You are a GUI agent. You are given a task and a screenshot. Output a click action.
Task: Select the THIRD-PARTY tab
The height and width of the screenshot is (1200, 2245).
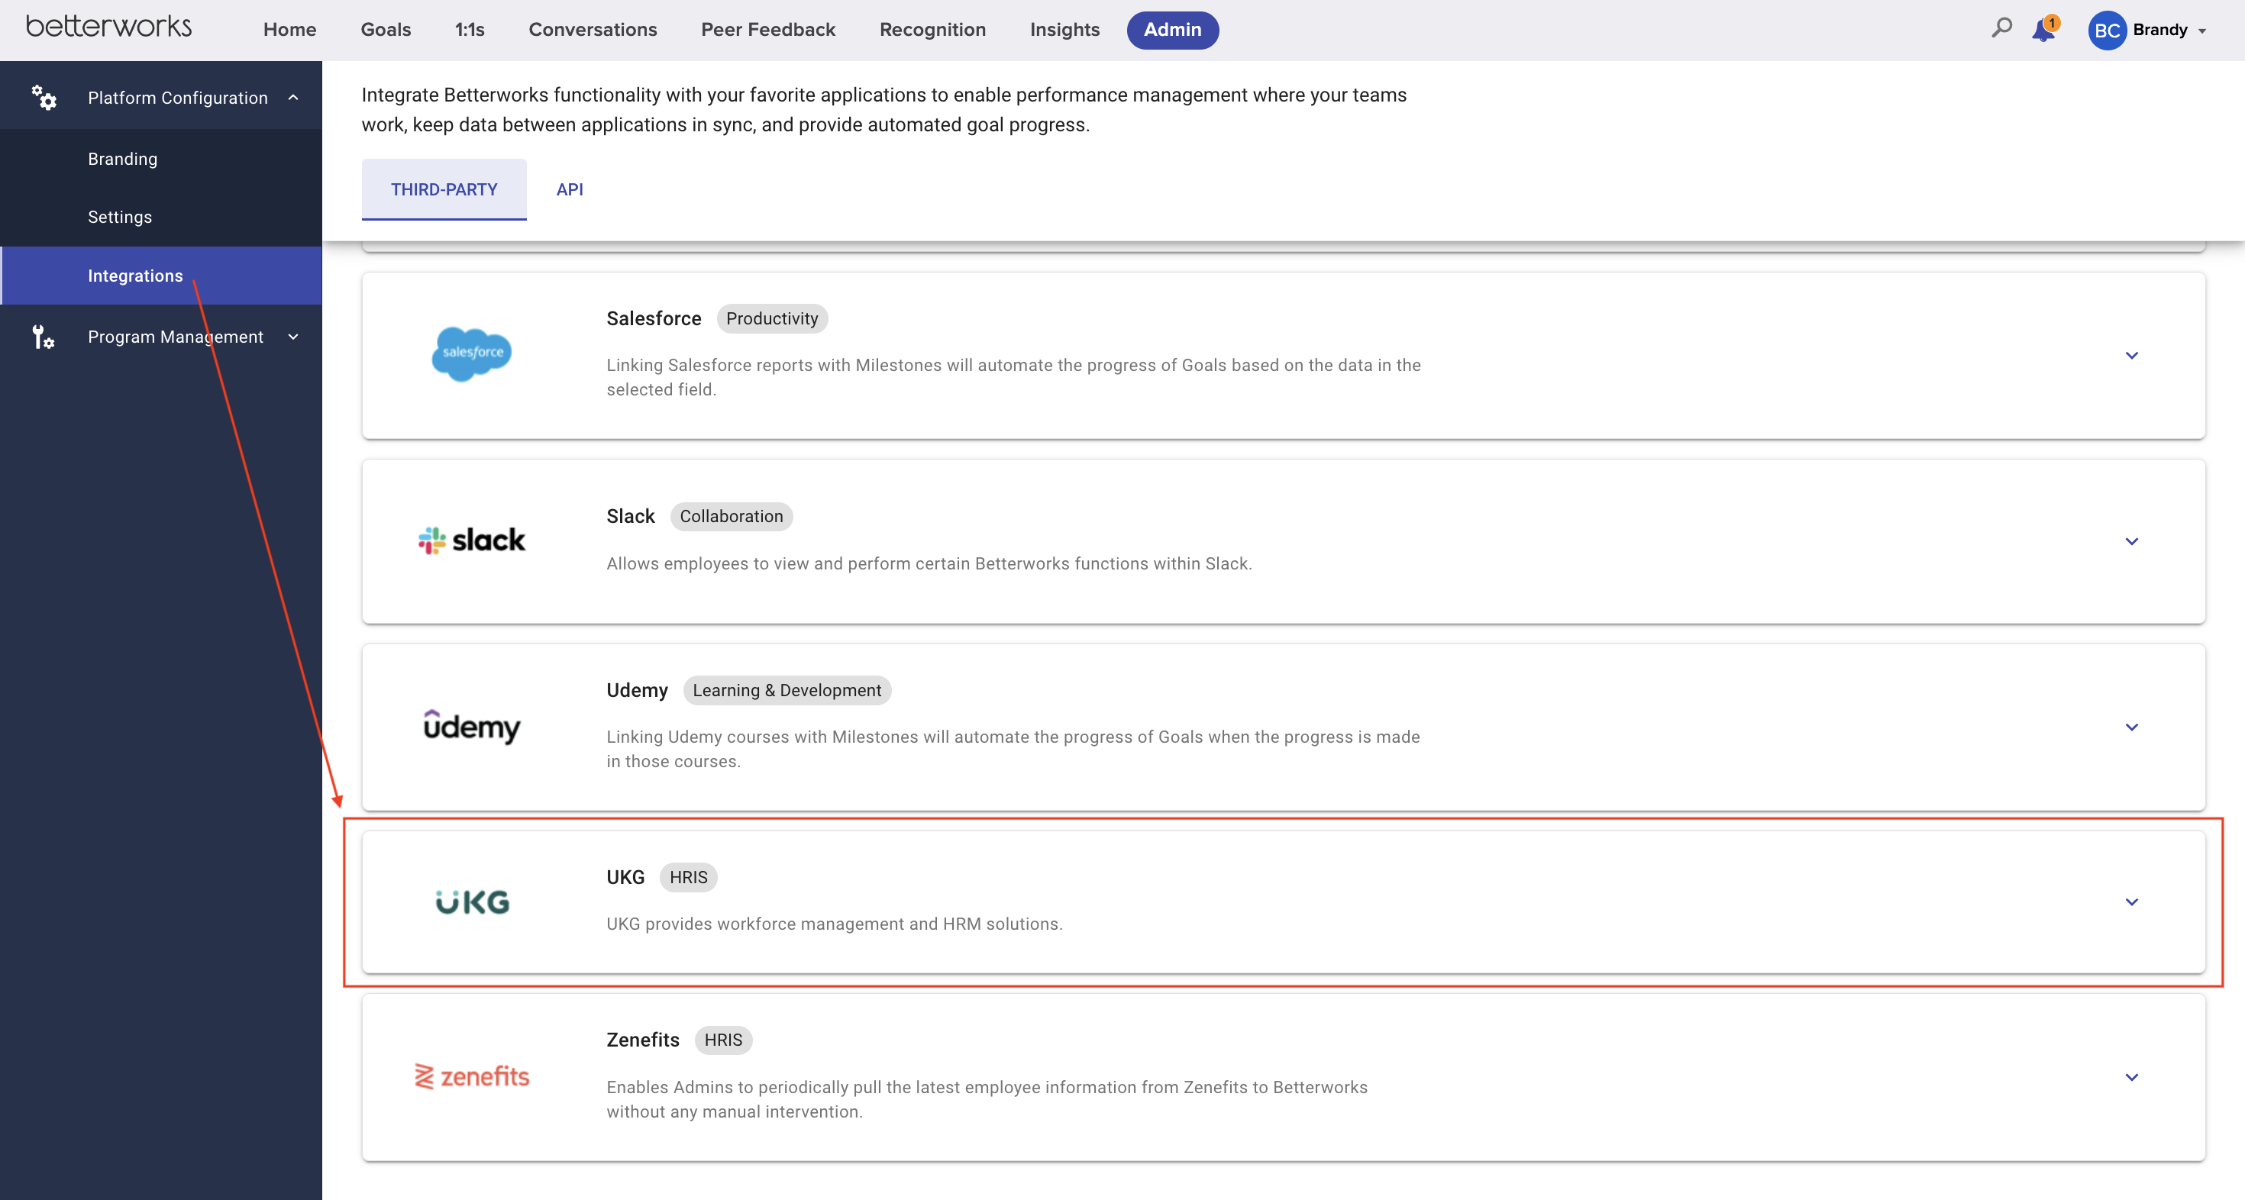(444, 189)
